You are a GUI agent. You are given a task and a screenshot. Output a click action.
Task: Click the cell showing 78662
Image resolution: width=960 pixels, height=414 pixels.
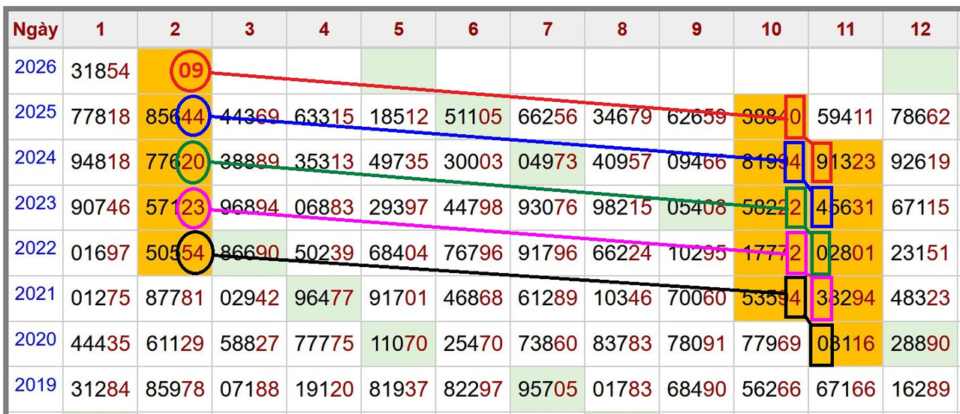[920, 117]
